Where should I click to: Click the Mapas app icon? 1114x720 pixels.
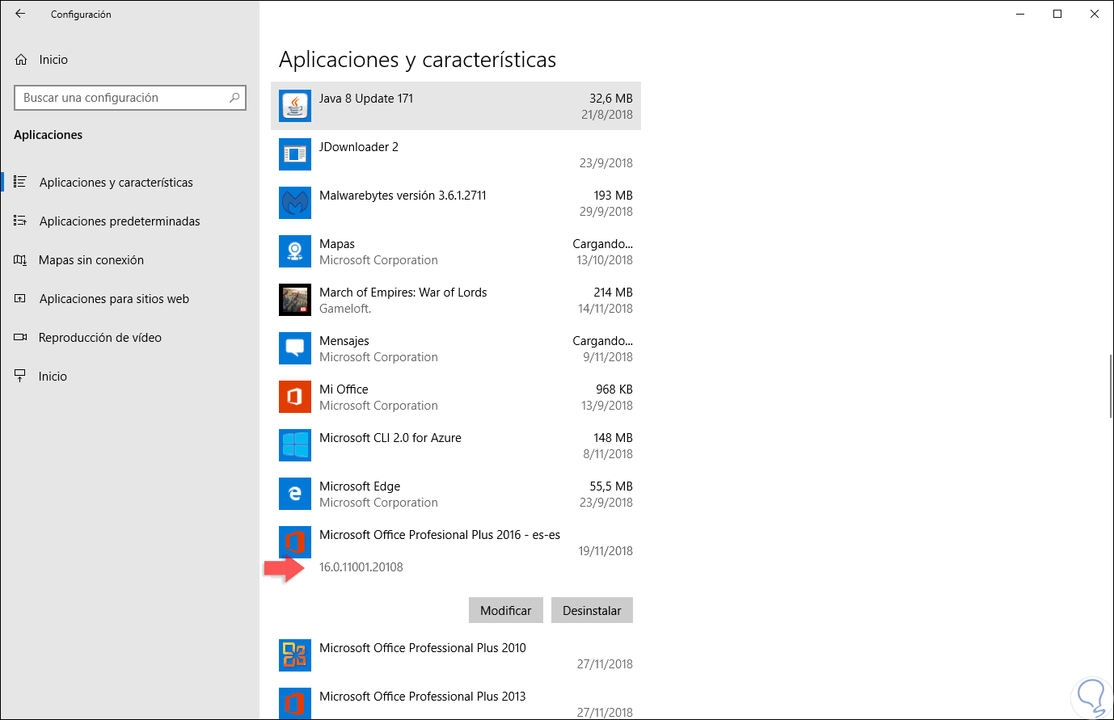(x=295, y=251)
